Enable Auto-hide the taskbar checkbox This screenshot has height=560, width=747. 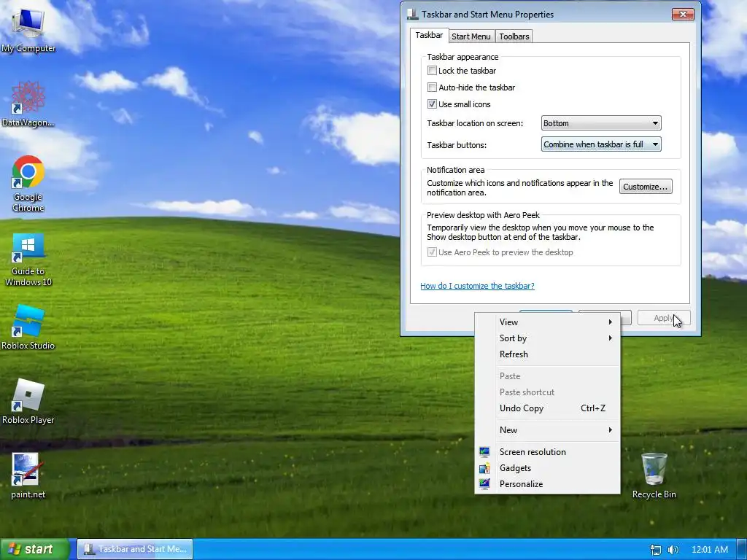click(x=432, y=87)
